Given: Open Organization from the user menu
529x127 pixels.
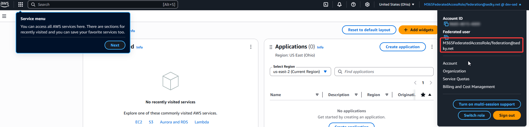Looking at the screenshot, I should (454, 71).
